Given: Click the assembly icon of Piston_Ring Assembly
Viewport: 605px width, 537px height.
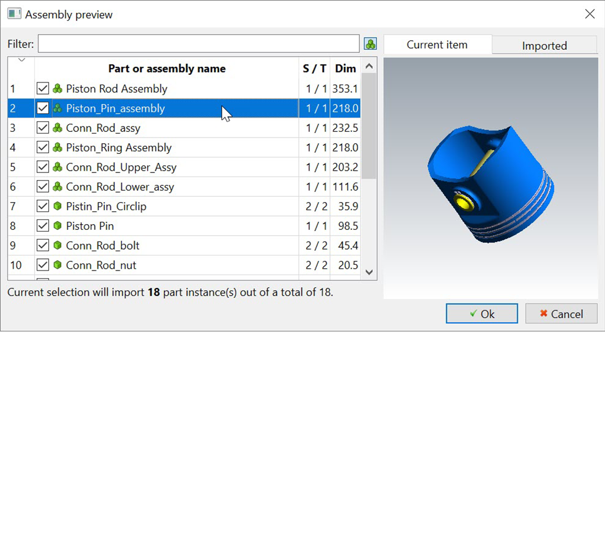Looking at the screenshot, I should (x=57, y=147).
